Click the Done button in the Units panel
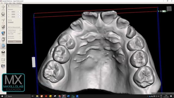174x98 pixels. [x=14, y=42]
